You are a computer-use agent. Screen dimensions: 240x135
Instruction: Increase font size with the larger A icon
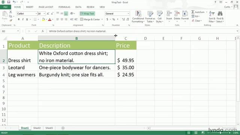(48, 13)
